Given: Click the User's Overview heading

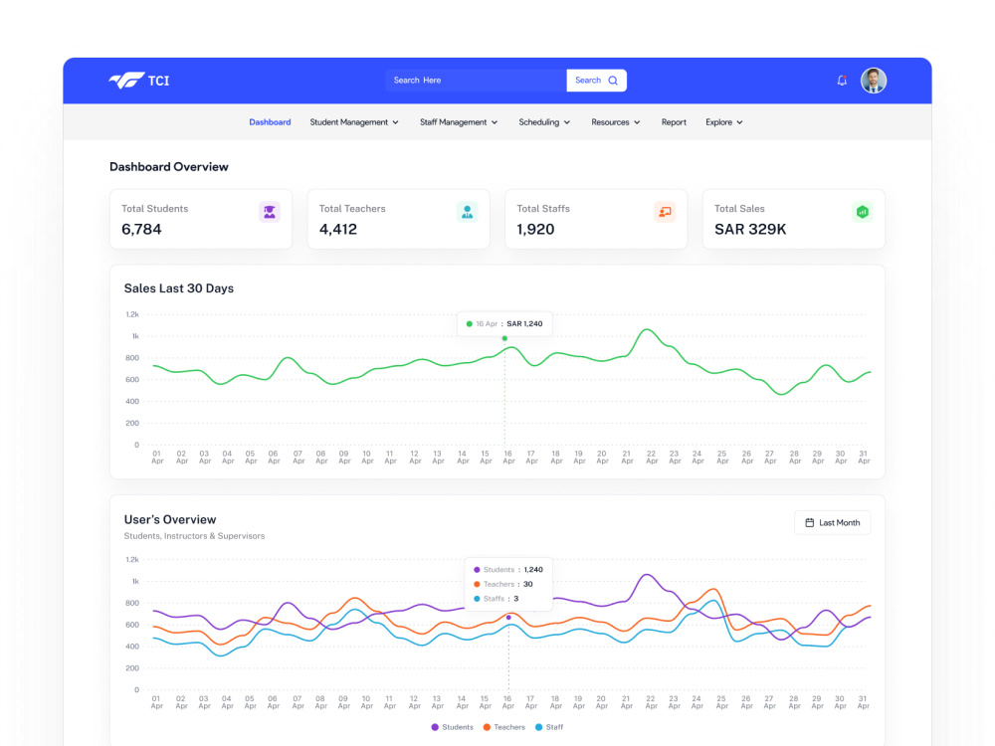Looking at the screenshot, I should click(x=170, y=519).
